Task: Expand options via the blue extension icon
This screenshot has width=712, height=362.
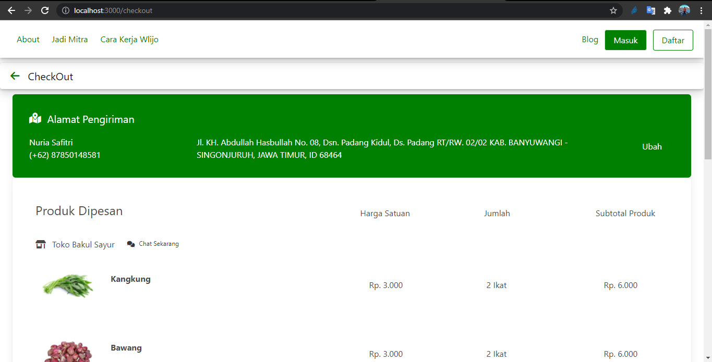Action: pyautogui.click(x=634, y=10)
